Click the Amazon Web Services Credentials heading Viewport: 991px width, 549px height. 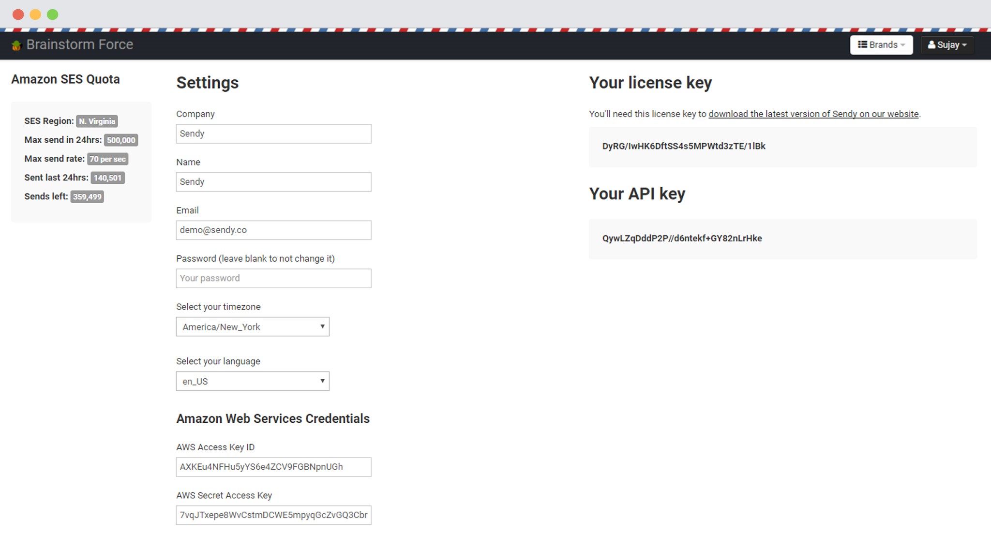[x=273, y=419]
